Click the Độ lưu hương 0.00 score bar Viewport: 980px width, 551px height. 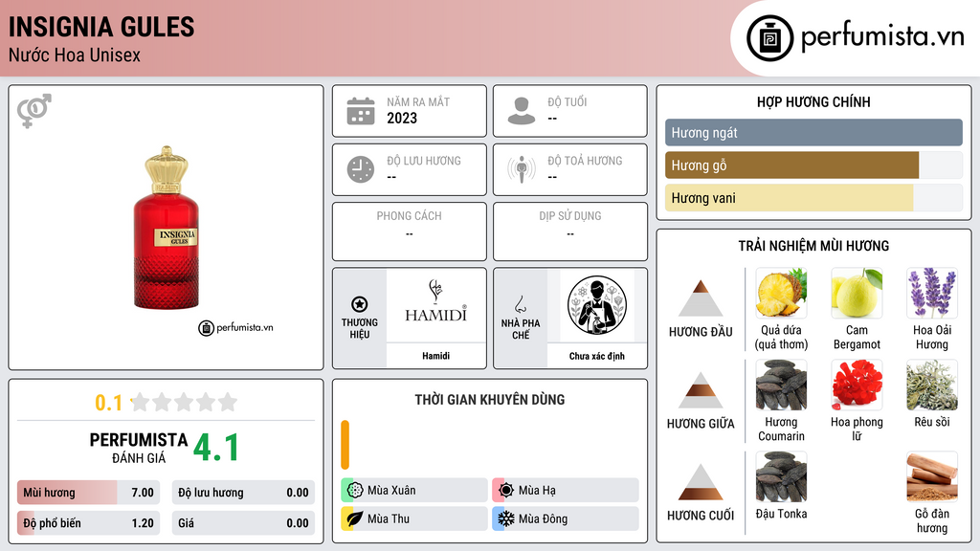[243, 493]
